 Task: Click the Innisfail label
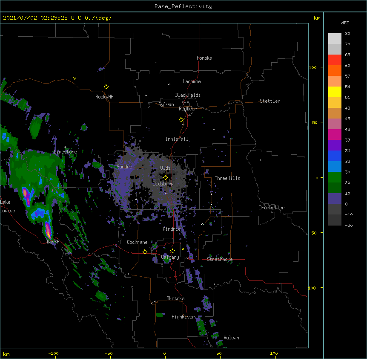coord(177,139)
